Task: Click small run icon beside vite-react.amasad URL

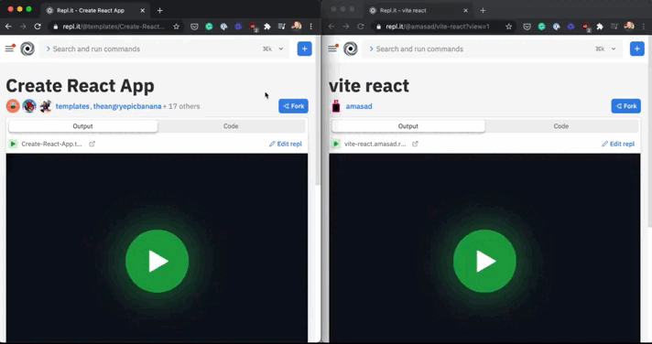Action: [x=336, y=144]
